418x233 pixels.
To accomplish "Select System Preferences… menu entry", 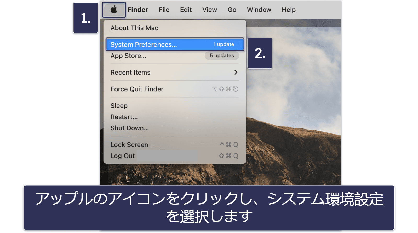I will [175, 44].
